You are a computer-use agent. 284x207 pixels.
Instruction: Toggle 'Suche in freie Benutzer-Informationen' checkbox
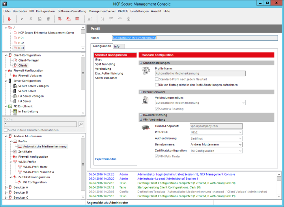coord(6,130)
